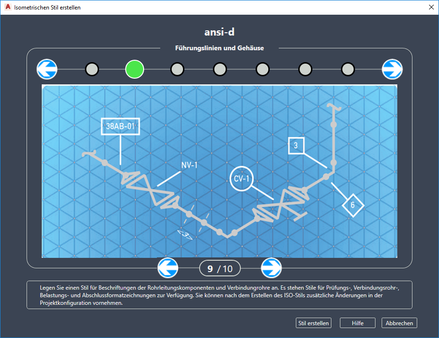Click the 9 / 10 page indicator

point(220,268)
